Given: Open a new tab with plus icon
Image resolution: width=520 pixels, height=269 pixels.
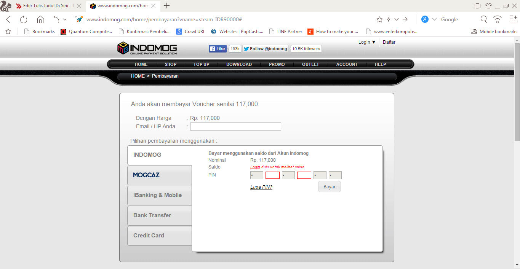Looking at the screenshot, I should (166, 6).
